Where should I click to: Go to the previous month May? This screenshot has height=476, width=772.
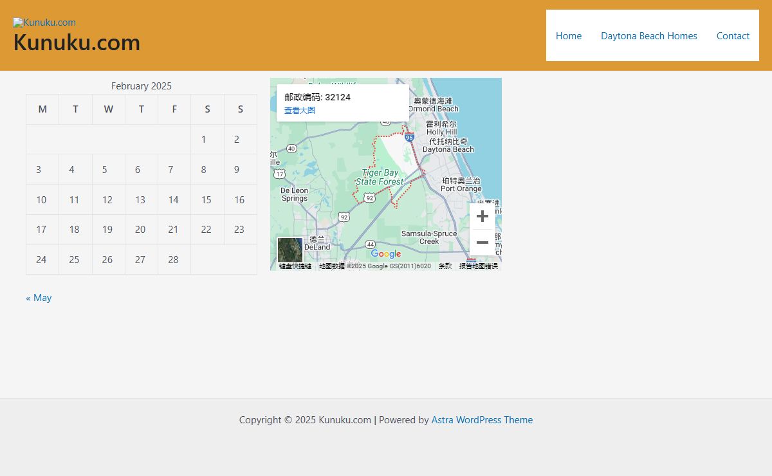tap(39, 298)
